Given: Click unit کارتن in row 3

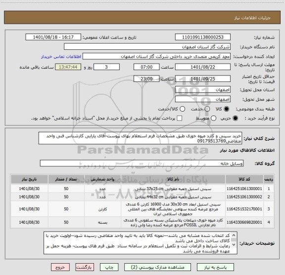Looking at the screenshot, I should point(102,209).
